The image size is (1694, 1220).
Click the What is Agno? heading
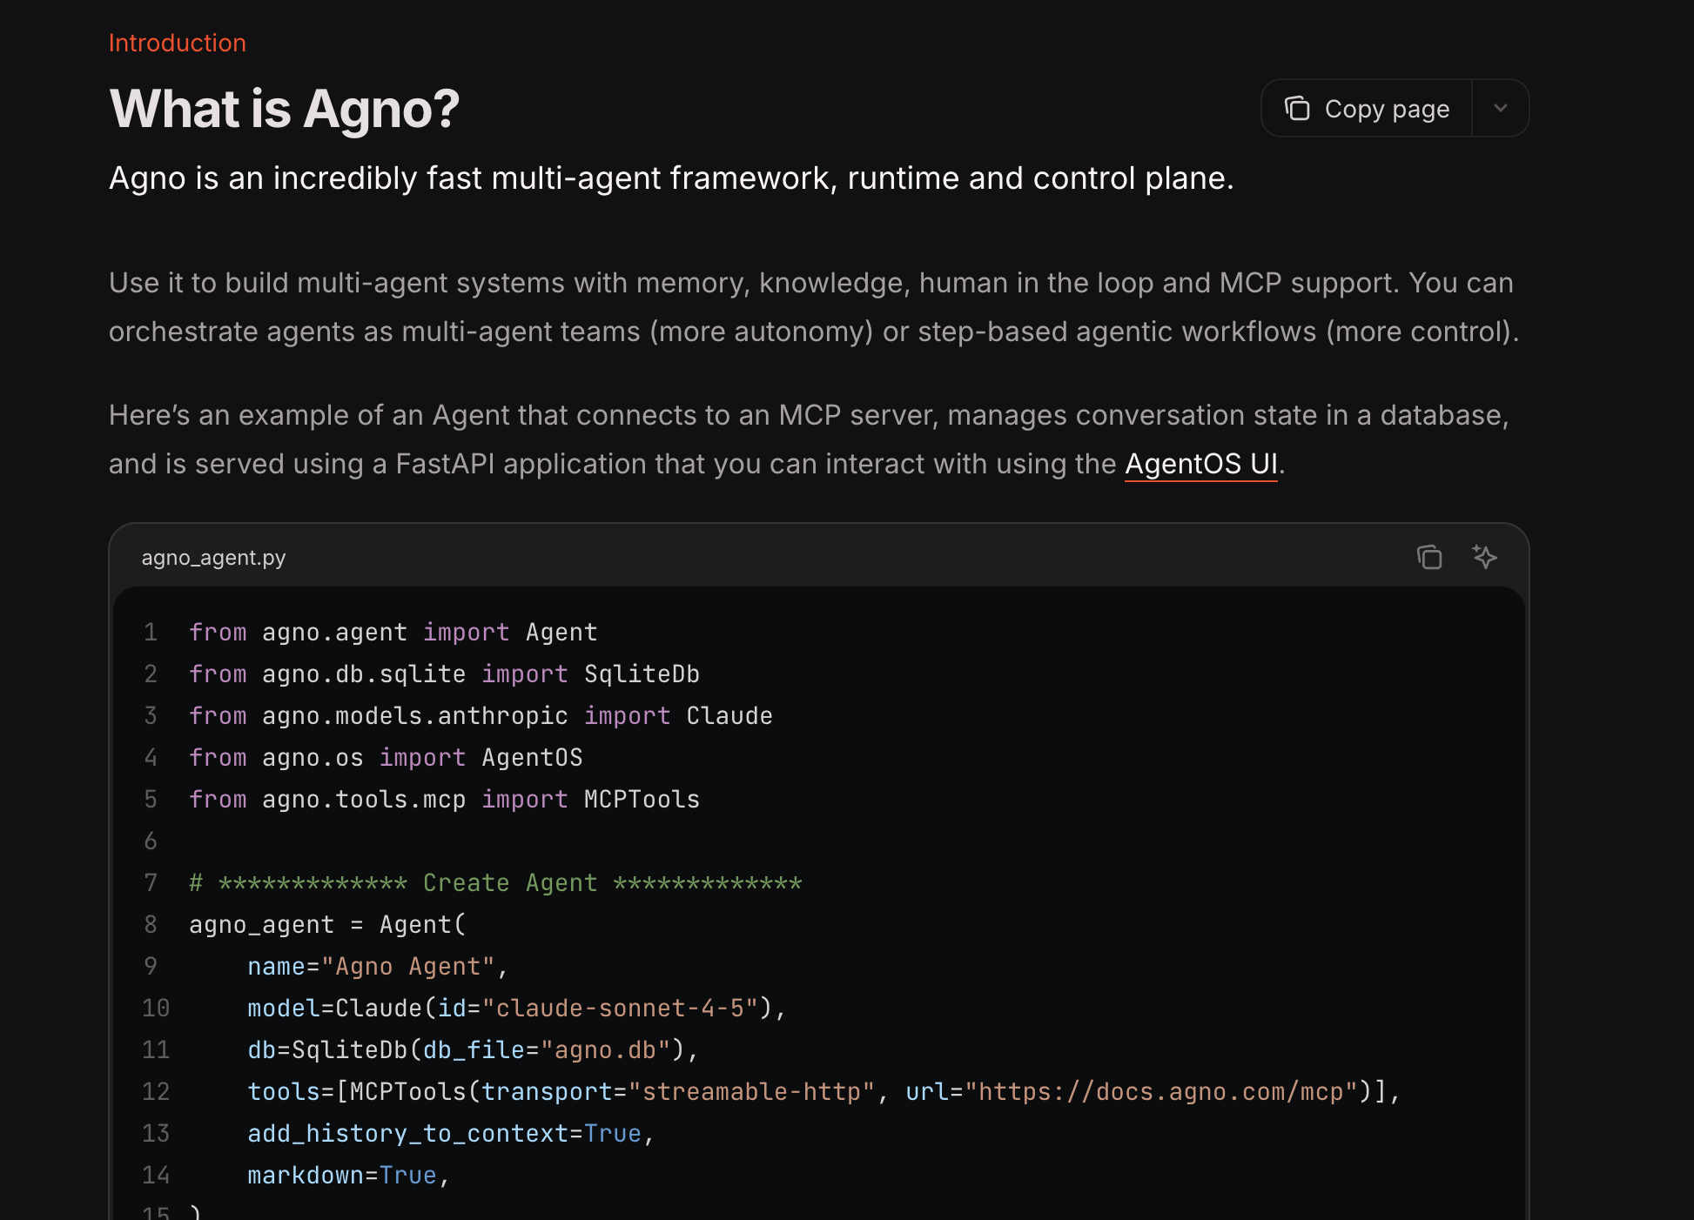click(x=284, y=110)
